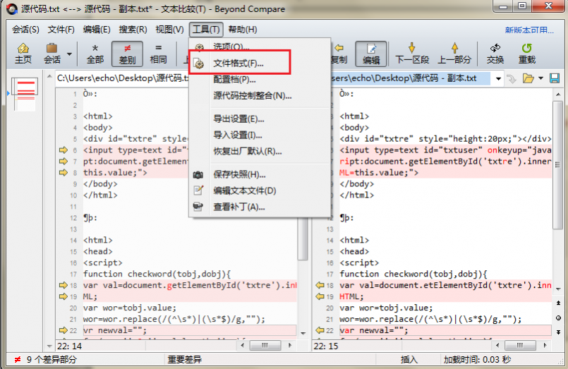The height and width of the screenshot is (369, 568).
Task: Click '9 个差异部分' status text
Action: click(52, 359)
